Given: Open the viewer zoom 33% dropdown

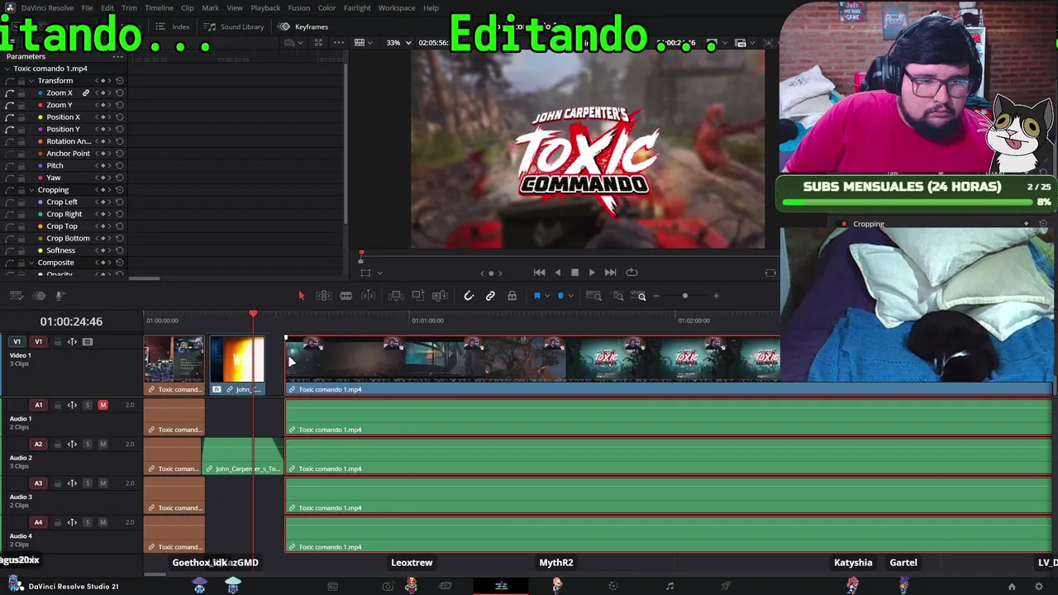Looking at the screenshot, I should tap(398, 43).
